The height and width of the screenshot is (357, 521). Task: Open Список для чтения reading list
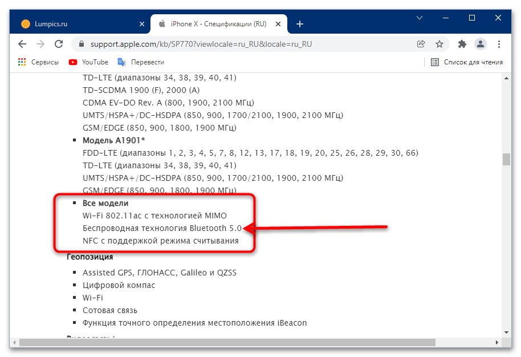467,62
